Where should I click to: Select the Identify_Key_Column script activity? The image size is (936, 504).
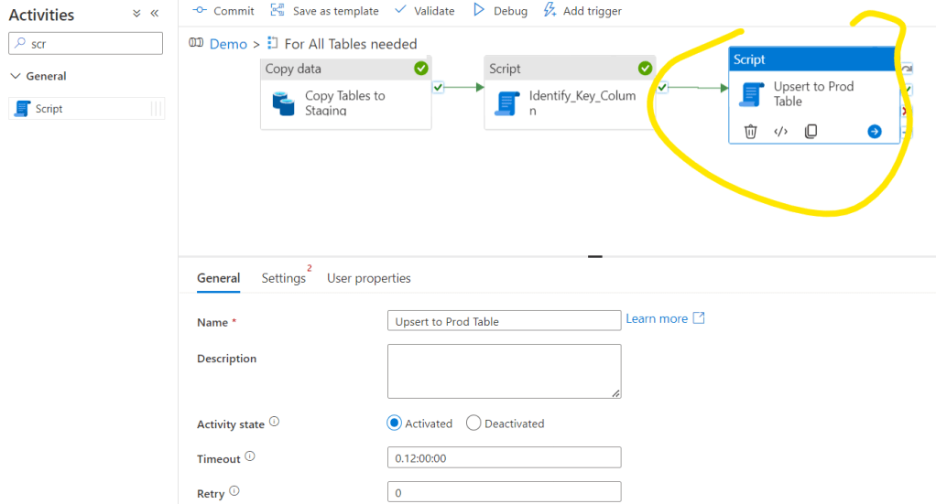[x=569, y=102]
